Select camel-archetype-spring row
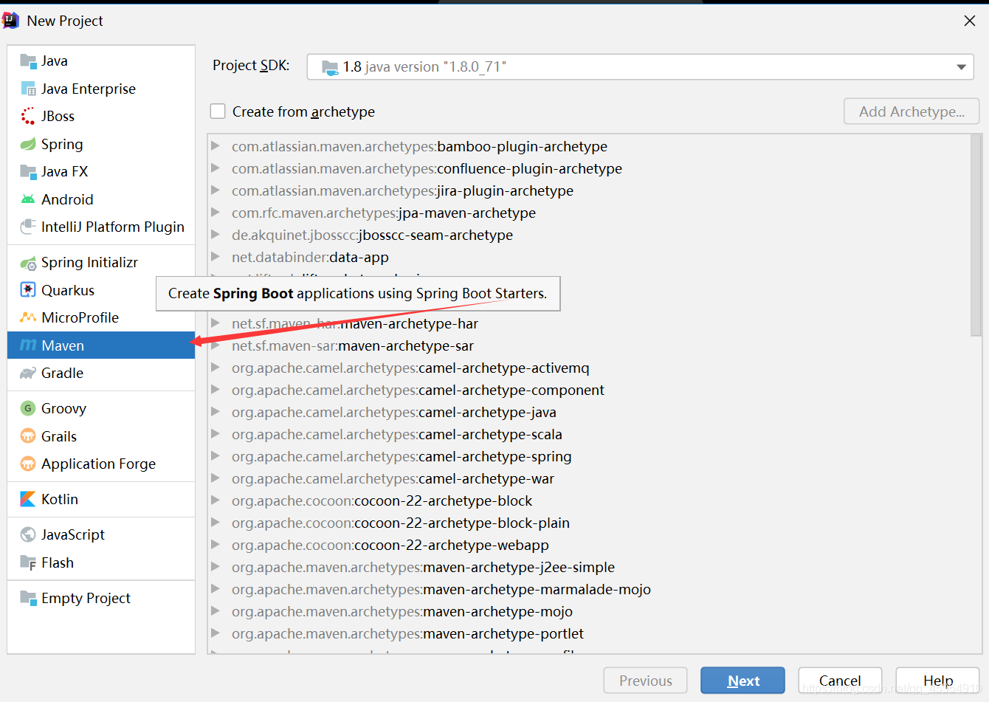The width and height of the screenshot is (989, 702). 589,456
